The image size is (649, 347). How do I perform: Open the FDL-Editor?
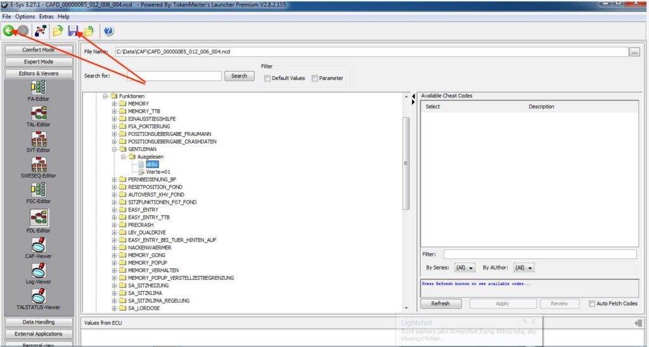(39, 218)
